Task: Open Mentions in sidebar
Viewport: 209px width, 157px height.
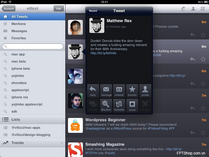Action: click(33, 24)
